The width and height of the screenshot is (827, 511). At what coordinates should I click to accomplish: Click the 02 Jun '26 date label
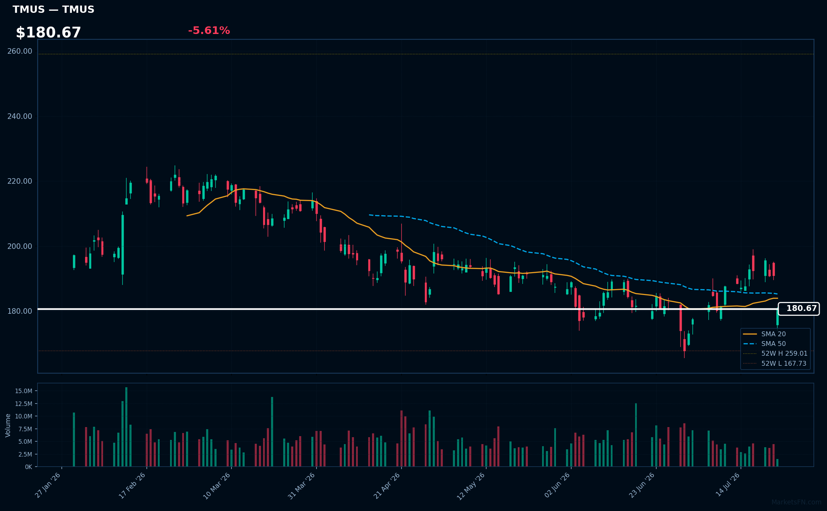(x=557, y=485)
